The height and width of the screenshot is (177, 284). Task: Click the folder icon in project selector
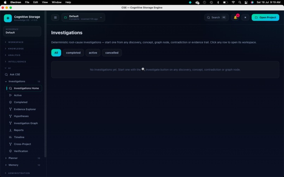tap(66, 18)
